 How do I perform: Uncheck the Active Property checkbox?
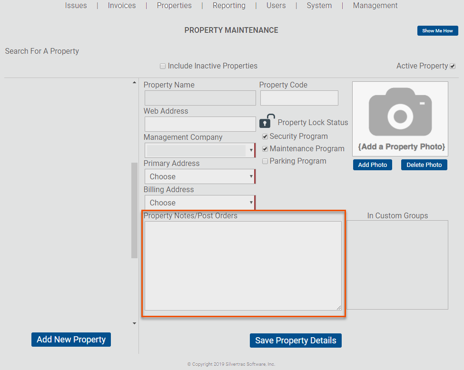(453, 66)
